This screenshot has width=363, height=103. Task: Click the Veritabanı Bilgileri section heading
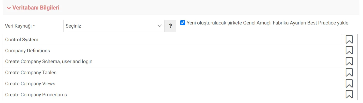pyautogui.click(x=36, y=8)
